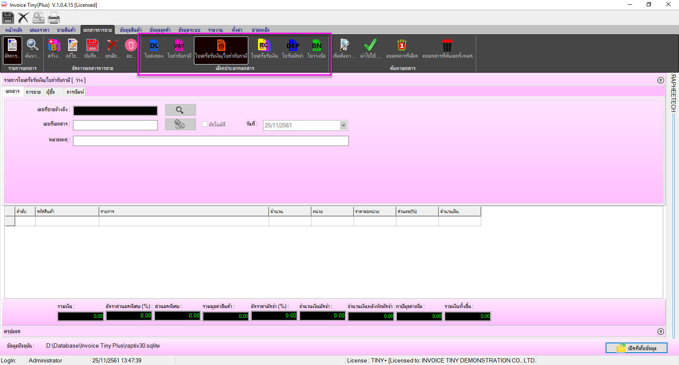Switch to the การขาย sub-tab
Image resolution: width=679 pixels, height=365 pixels.
click(x=33, y=92)
